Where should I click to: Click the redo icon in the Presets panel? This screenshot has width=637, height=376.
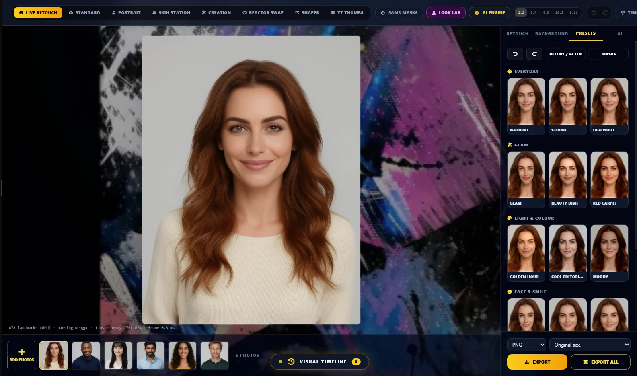pyautogui.click(x=534, y=54)
